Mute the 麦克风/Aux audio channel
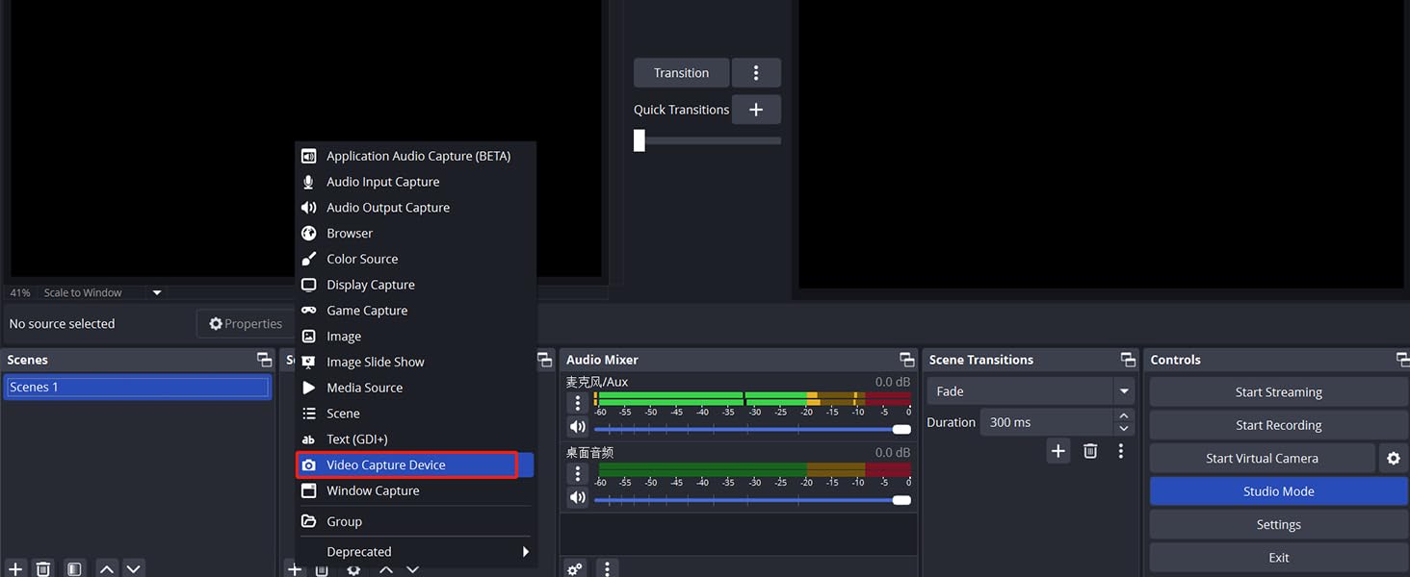The height and width of the screenshot is (577, 1410). (578, 427)
